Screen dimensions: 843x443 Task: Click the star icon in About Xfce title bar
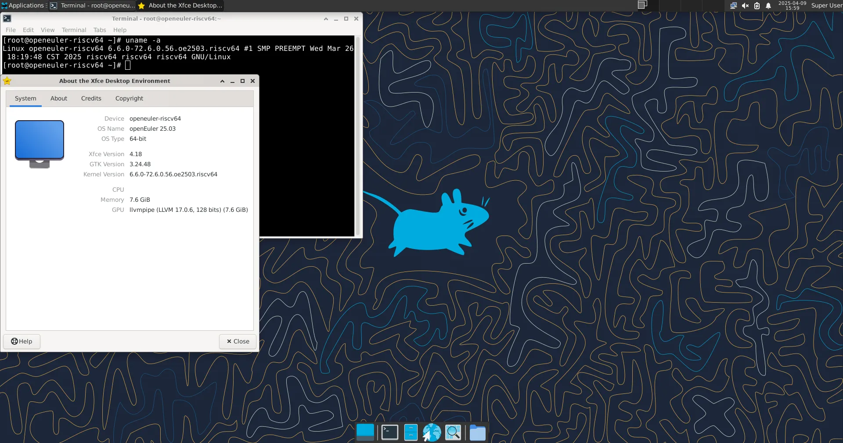pyautogui.click(x=7, y=81)
